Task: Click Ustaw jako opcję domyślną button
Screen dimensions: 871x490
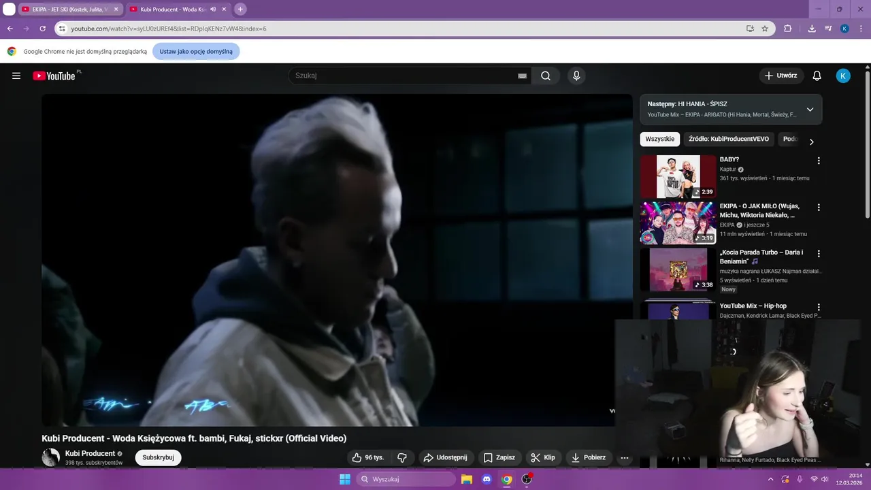Action: (x=196, y=51)
